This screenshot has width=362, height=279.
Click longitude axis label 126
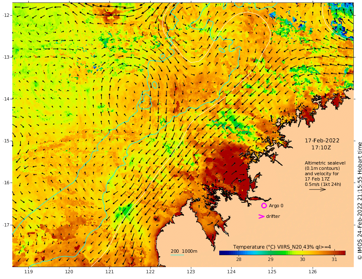point(313,272)
